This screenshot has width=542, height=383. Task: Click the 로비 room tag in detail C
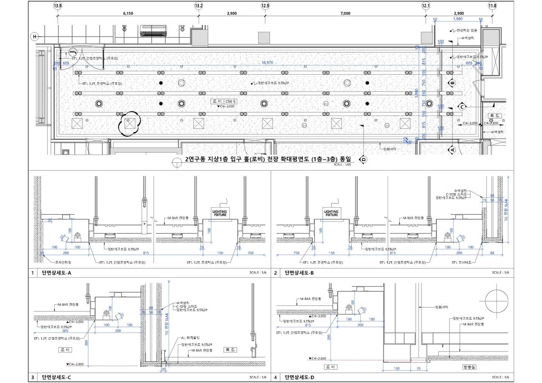(x=66, y=350)
